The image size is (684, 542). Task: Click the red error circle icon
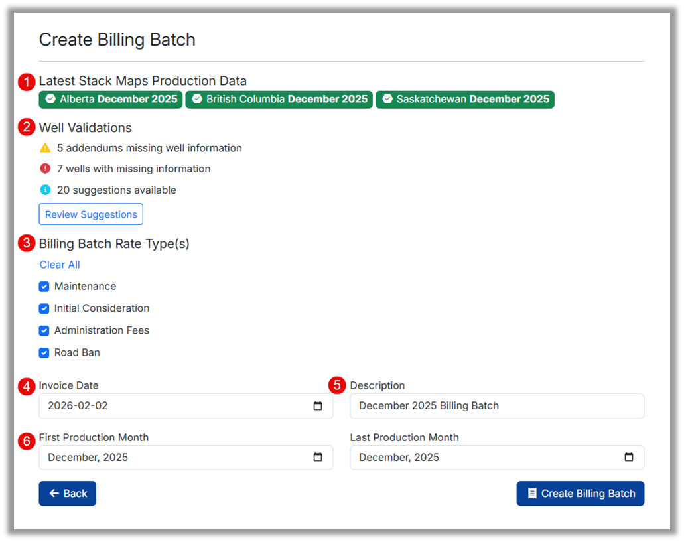(45, 169)
